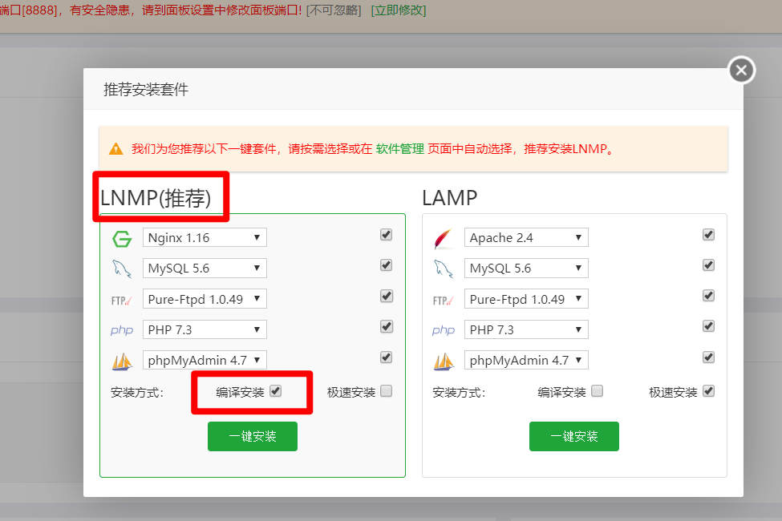Uncheck phpMyAdmin 4.7 checkbox in LNMP
782x521 pixels.
[x=386, y=357]
